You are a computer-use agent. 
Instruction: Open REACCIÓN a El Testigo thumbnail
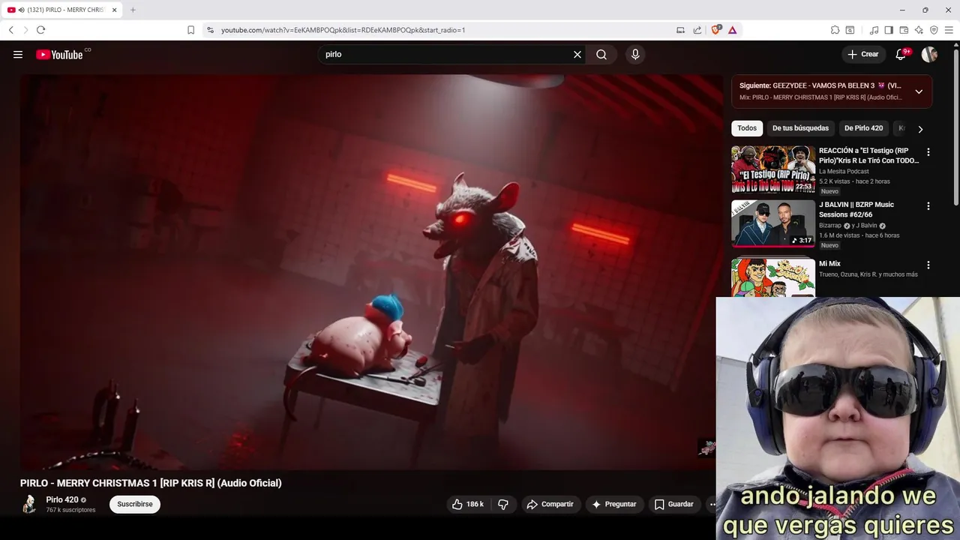773,169
